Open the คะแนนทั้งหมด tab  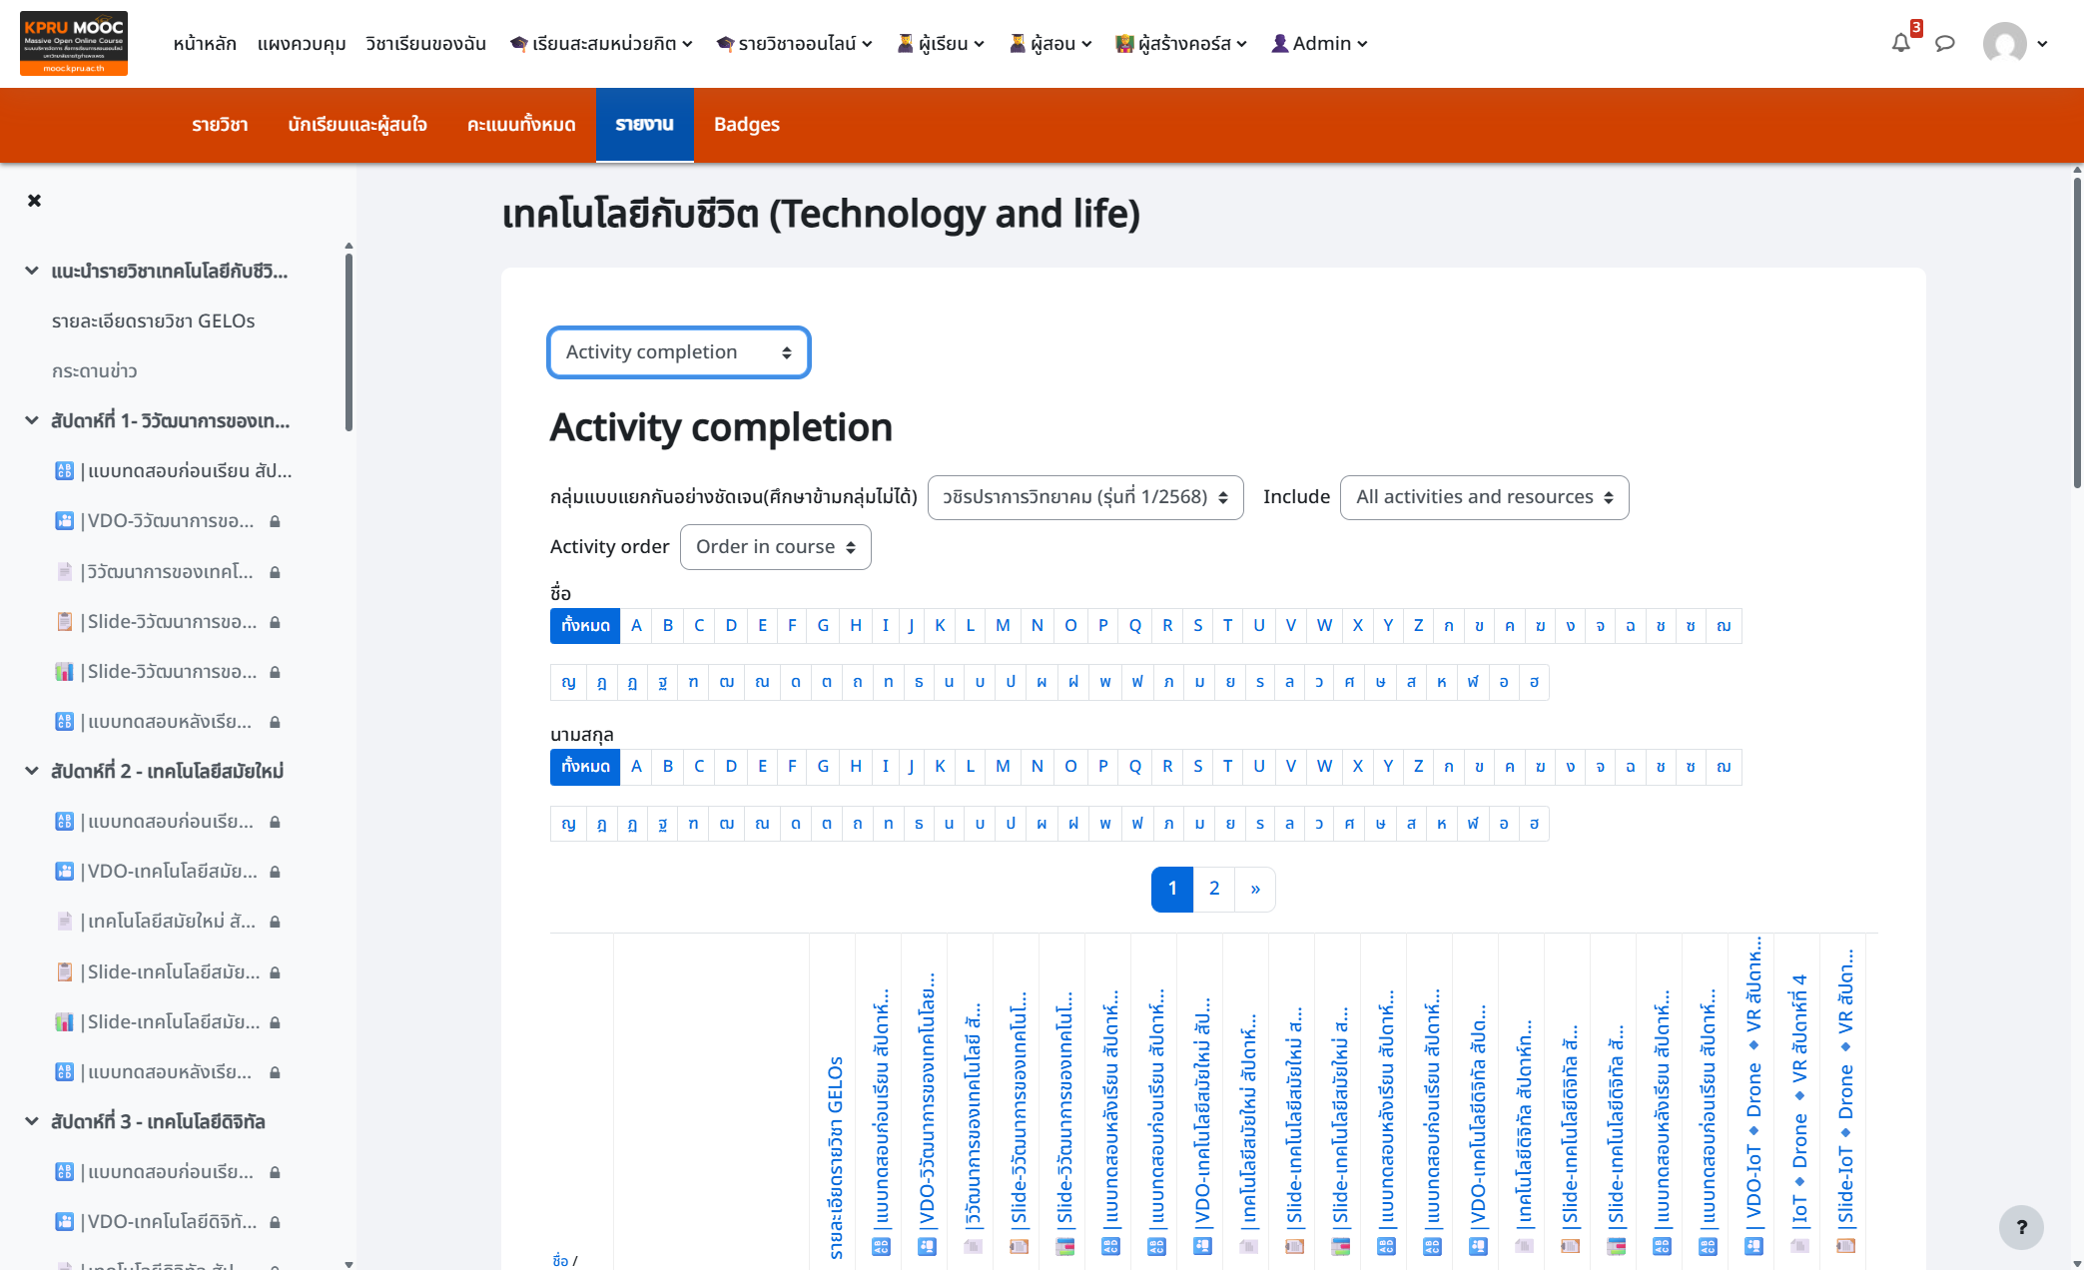(x=521, y=125)
